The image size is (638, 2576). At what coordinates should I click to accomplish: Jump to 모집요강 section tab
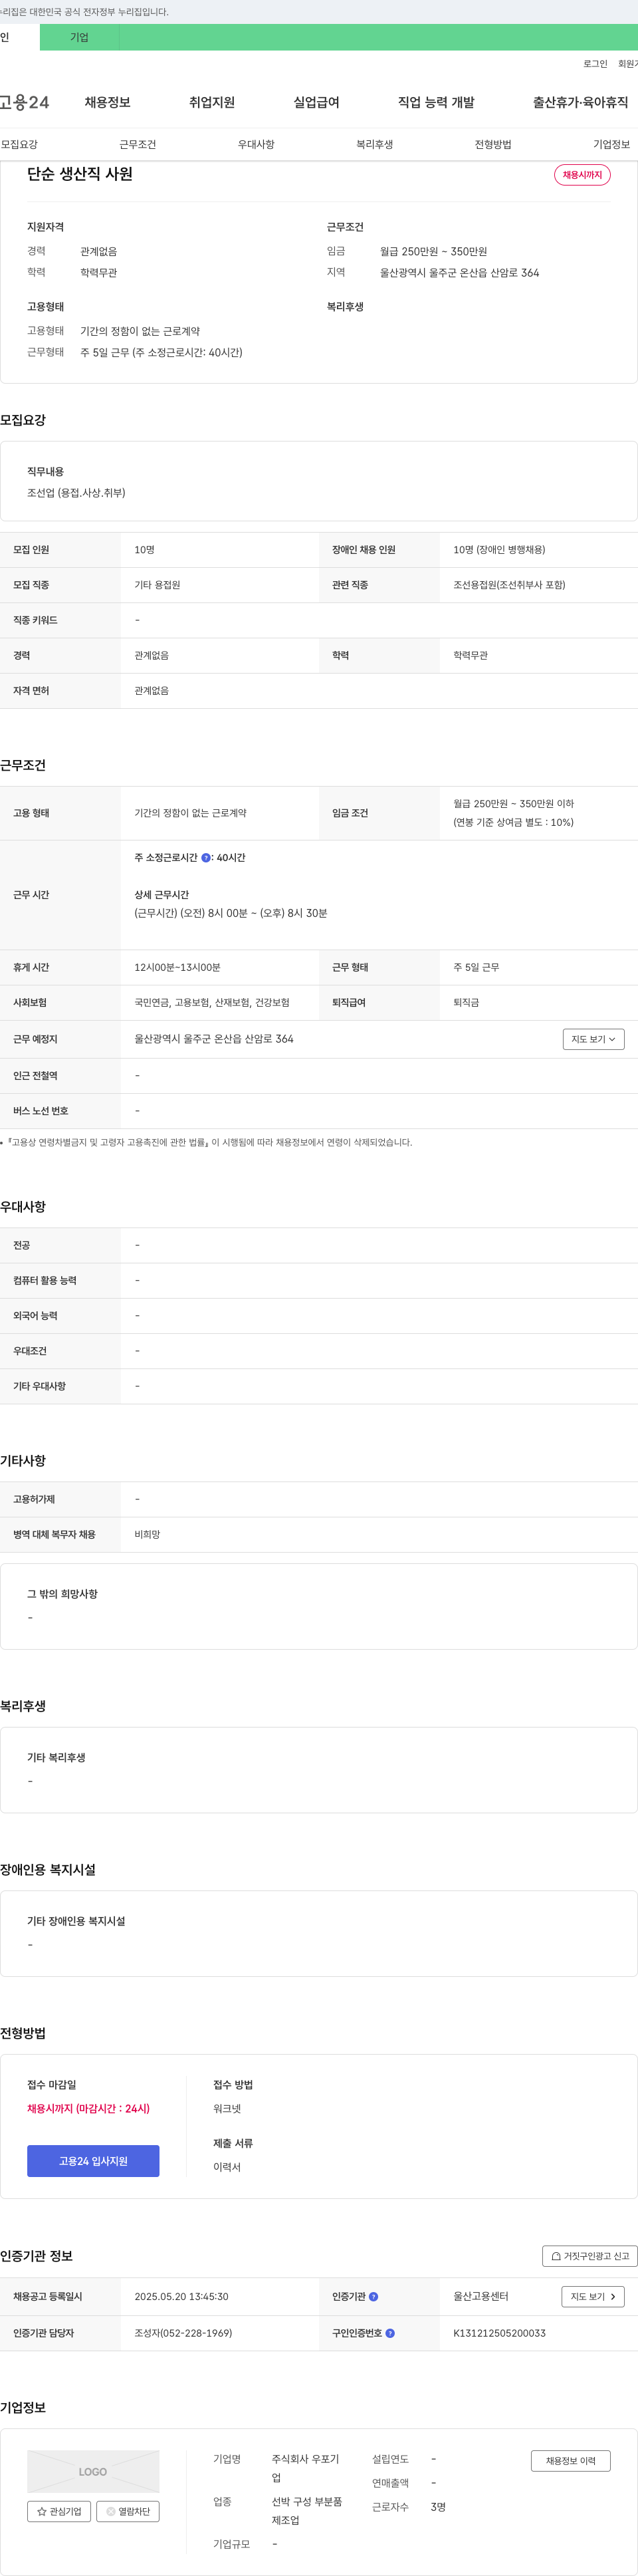tap(19, 144)
